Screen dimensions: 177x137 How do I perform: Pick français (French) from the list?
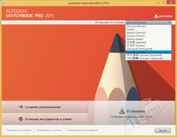pyautogui.click(x=148, y=36)
